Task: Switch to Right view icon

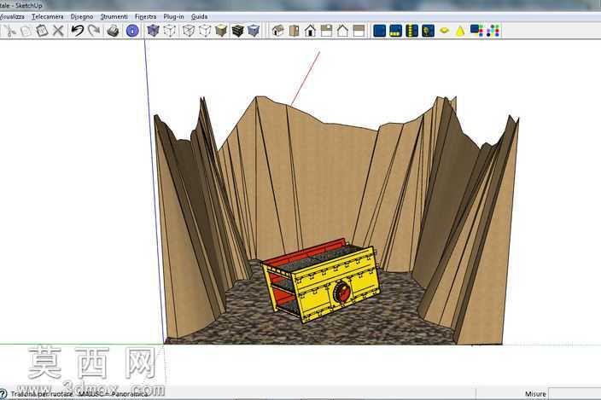Action: (326, 31)
